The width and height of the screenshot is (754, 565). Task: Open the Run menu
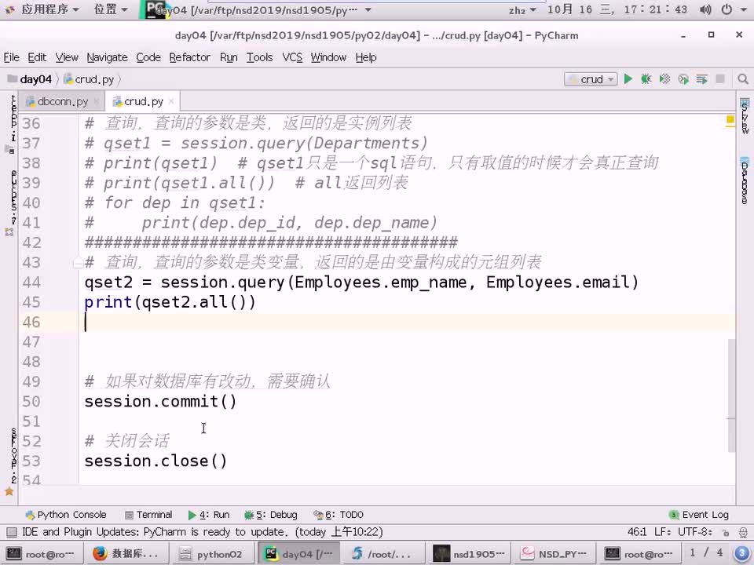(229, 57)
